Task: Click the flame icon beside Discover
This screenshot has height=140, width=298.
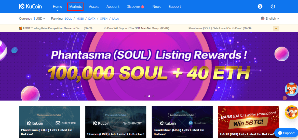Action: click(143, 6)
